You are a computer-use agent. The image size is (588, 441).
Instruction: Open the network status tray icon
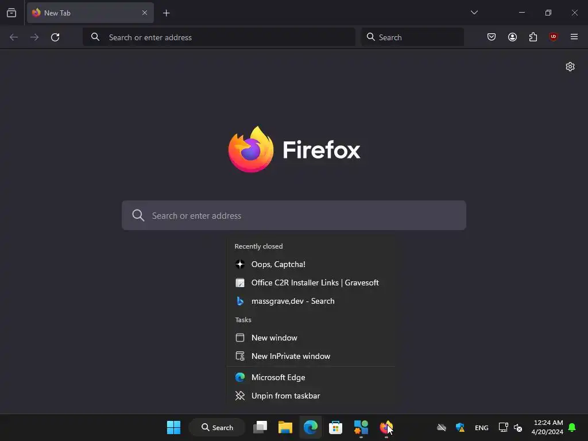503,427
